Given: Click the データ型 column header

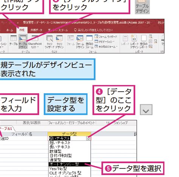Looking at the screenshot, I should [69, 134].
